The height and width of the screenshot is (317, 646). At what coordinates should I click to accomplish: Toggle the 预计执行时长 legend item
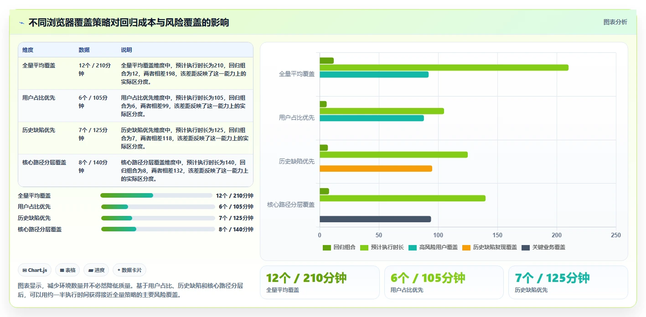tap(382, 247)
